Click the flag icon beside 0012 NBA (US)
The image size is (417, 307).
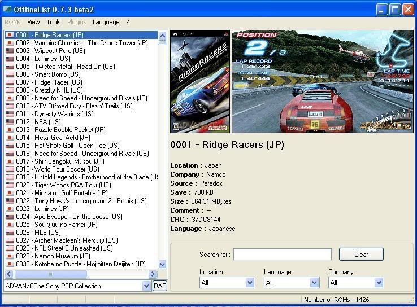click(x=10, y=122)
